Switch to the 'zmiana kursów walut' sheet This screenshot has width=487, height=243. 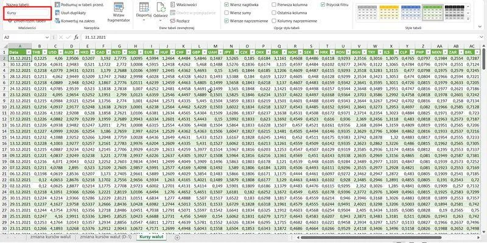tap(49, 237)
